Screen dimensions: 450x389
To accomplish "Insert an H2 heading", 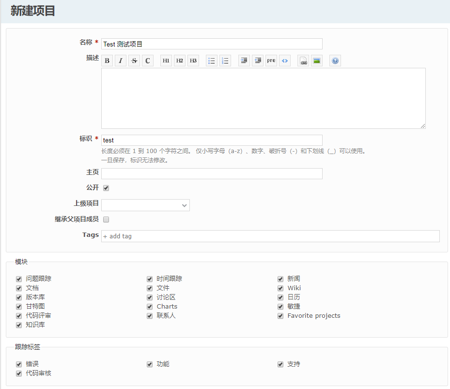I will coord(180,61).
